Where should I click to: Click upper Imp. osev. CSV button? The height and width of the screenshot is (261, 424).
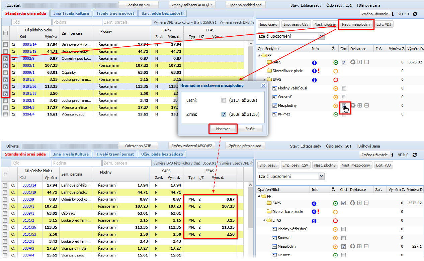[295, 24]
